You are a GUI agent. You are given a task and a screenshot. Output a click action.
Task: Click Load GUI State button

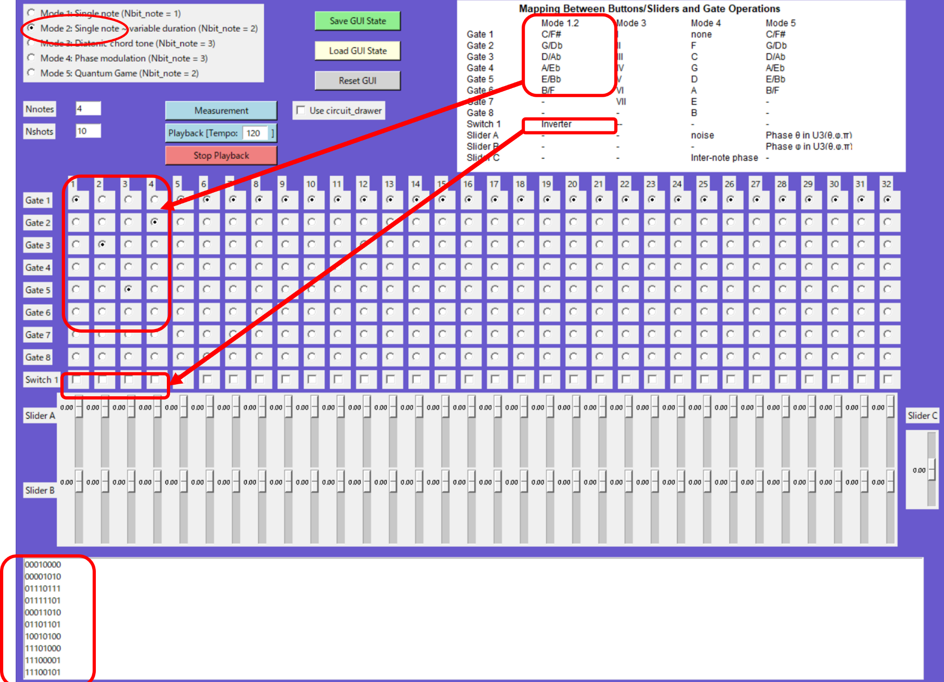tap(358, 51)
